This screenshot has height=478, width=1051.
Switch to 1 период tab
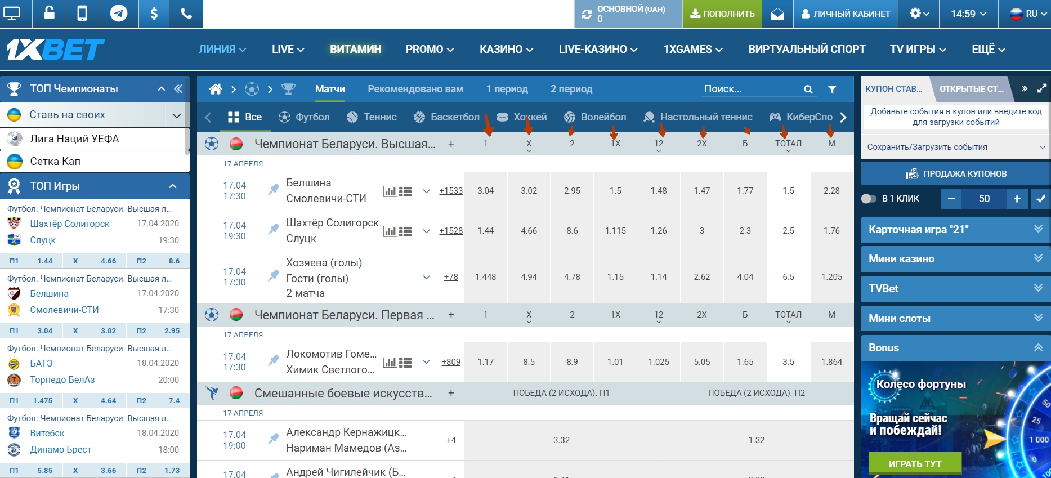tap(507, 89)
